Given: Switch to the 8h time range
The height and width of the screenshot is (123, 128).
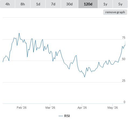Looking at the screenshot, I should tap(23, 4).
